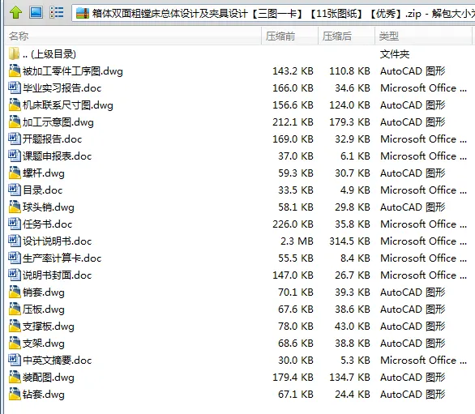Select file name 螺杆.dwg

click(x=44, y=173)
